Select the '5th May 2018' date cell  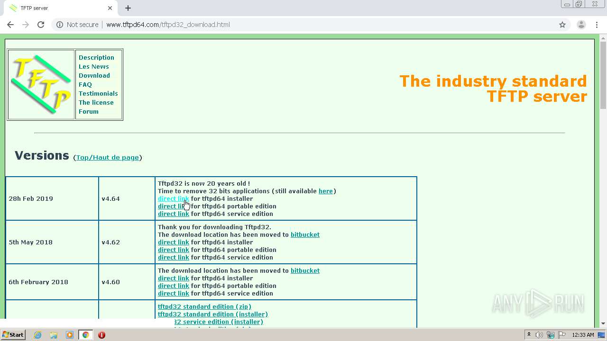[x=52, y=242]
